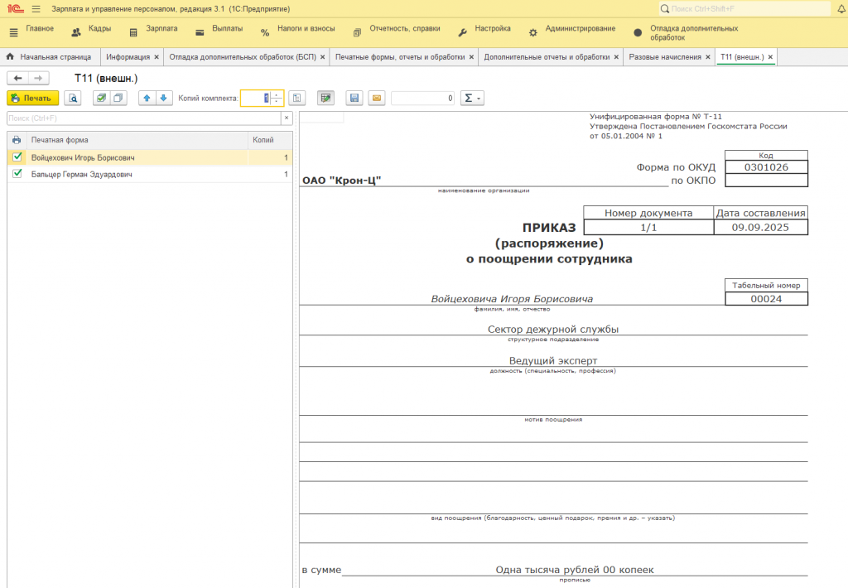Uncheck Войцехович Игорь Борисович print form
This screenshot has height=588, width=848.
pos(17,157)
